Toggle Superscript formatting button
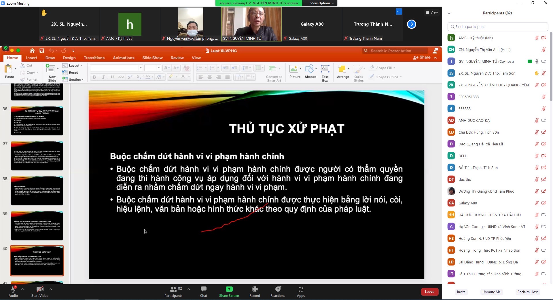The image size is (553, 300). [130, 77]
